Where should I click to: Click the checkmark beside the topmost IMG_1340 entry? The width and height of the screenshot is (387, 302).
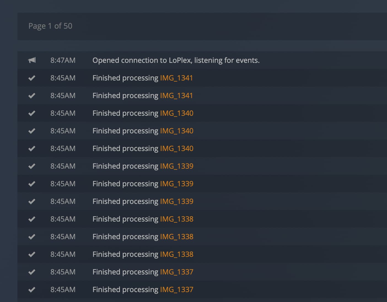pyautogui.click(x=32, y=113)
